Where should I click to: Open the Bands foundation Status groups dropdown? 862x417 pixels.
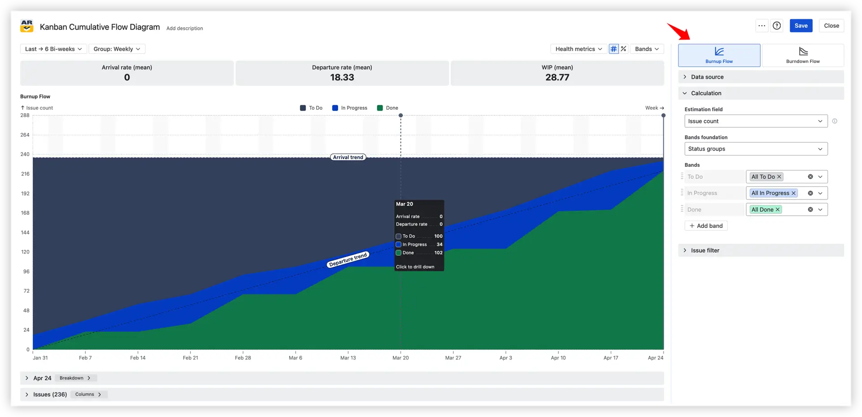756,149
